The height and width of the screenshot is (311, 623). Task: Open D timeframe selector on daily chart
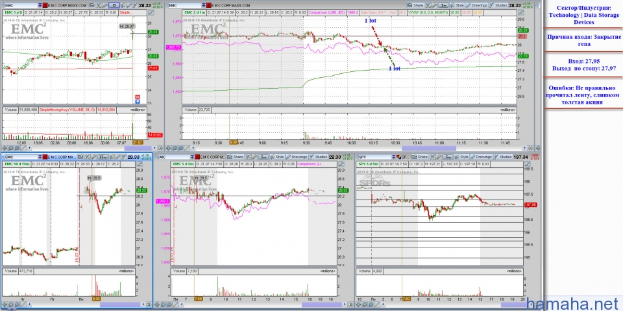[x=114, y=5]
